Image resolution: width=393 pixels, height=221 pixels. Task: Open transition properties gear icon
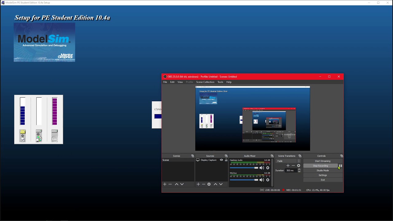[298, 166]
